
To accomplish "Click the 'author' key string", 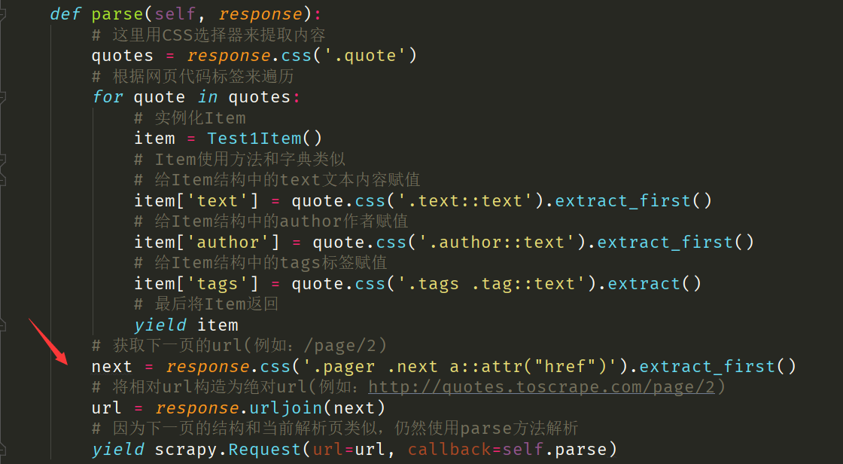I will point(228,243).
